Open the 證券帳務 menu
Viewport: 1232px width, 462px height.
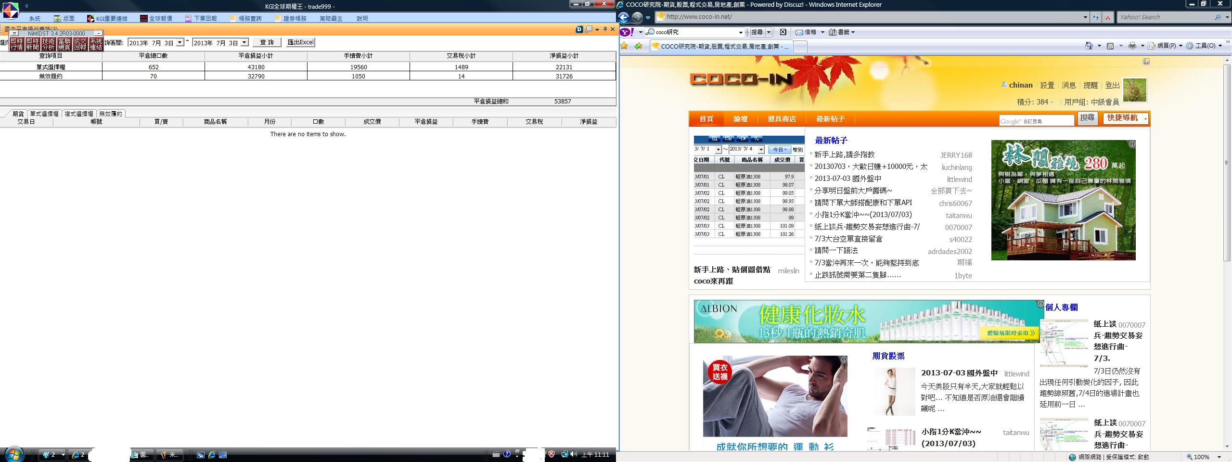tap(291, 18)
